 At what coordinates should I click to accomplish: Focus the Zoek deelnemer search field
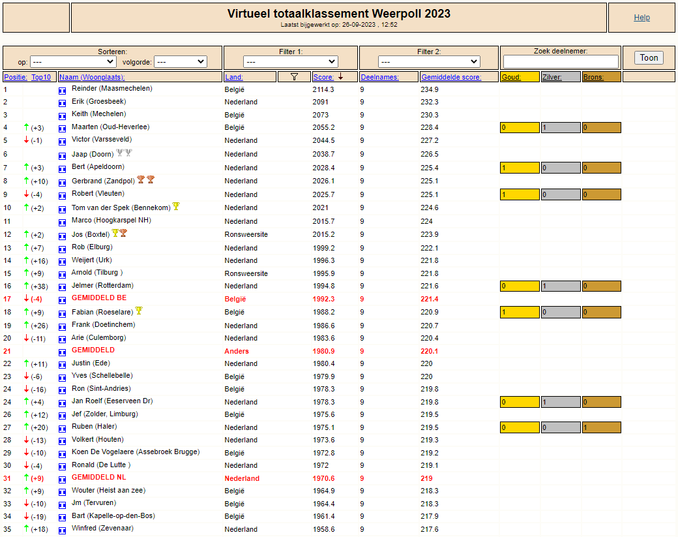click(x=561, y=62)
